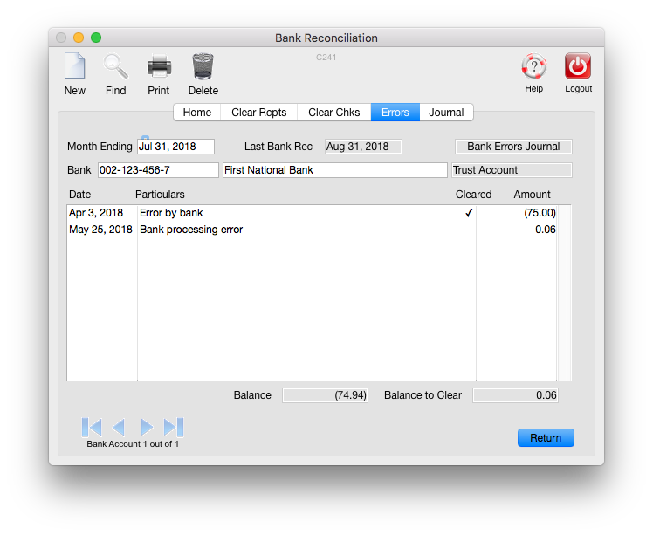
Task: Open Find with the magnifying glass icon
Action: pyautogui.click(x=115, y=67)
